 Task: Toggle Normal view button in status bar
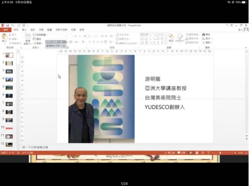click(191, 153)
